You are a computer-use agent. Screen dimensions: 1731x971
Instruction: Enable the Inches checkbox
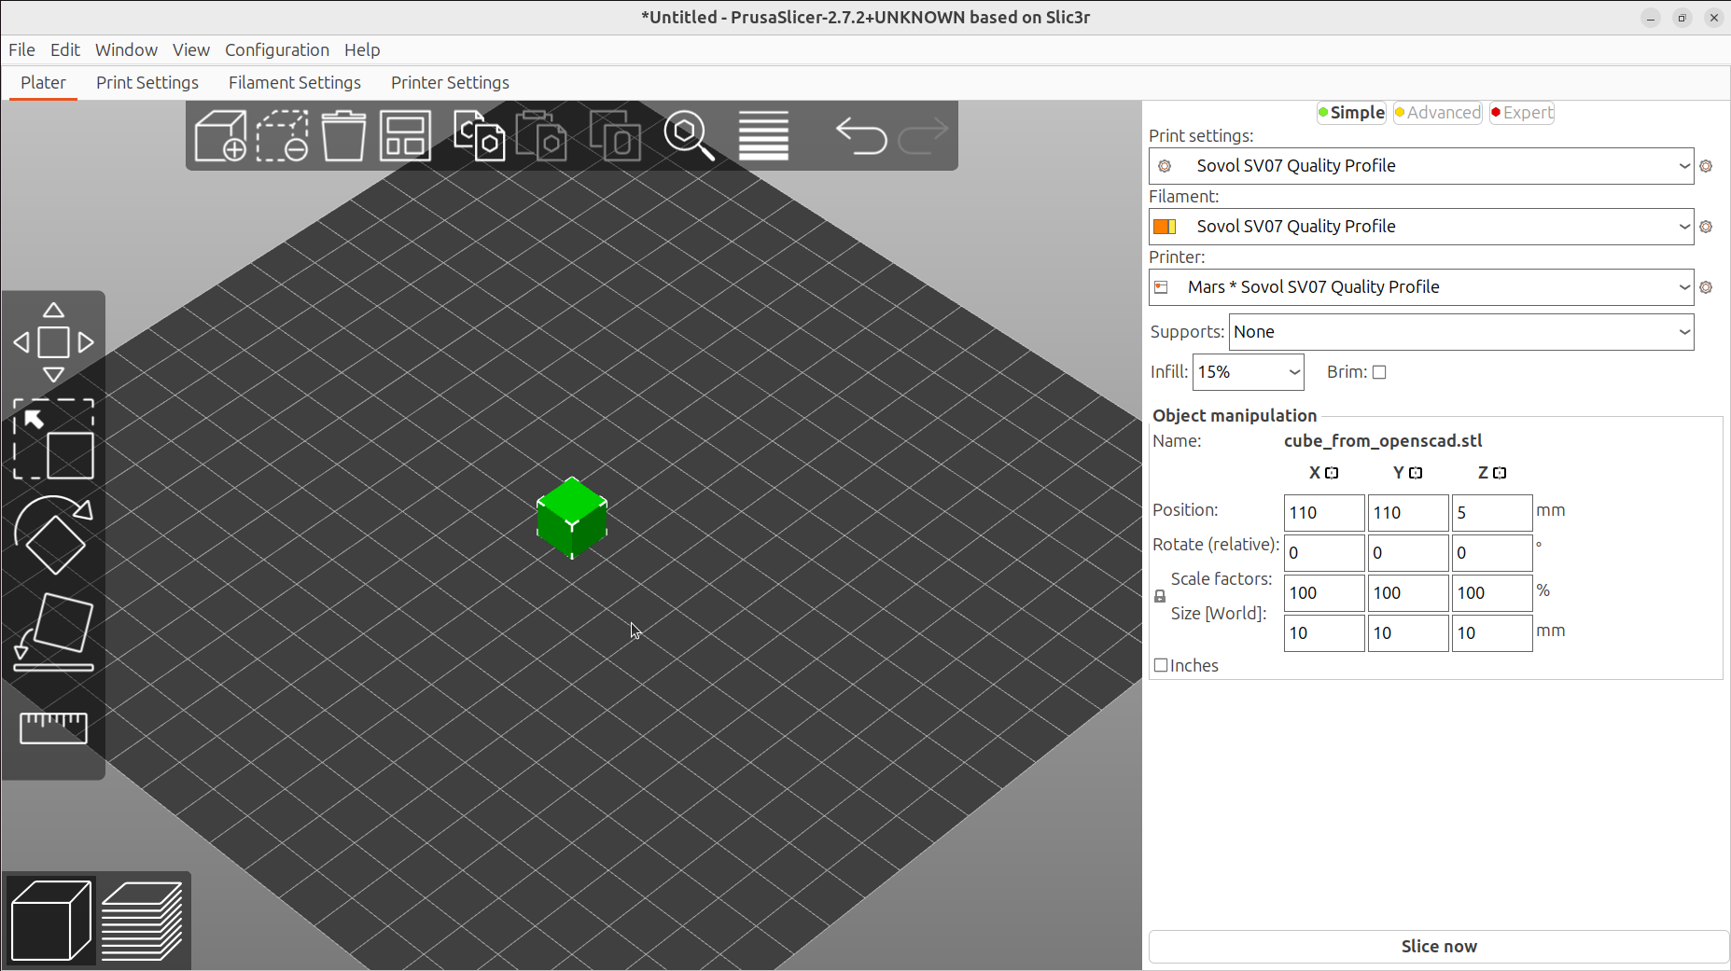tap(1161, 665)
